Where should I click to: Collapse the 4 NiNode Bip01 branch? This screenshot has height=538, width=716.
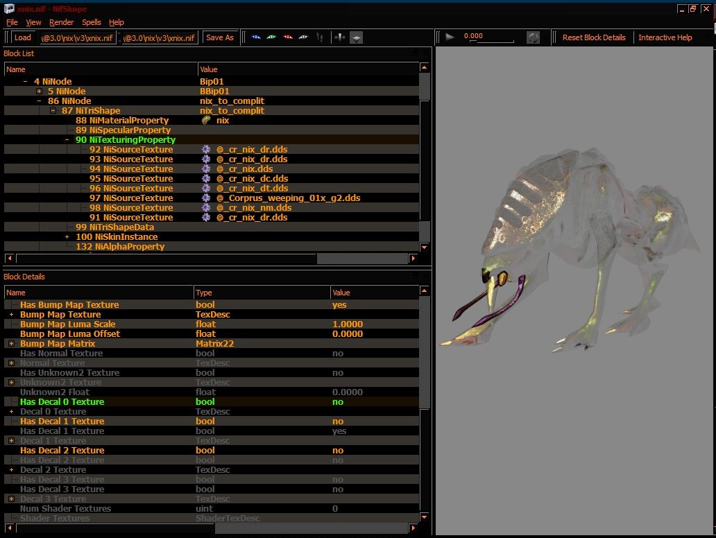tap(25, 81)
